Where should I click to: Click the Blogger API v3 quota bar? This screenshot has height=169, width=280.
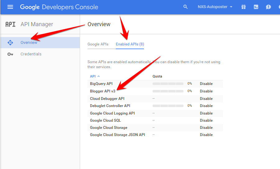168,91
